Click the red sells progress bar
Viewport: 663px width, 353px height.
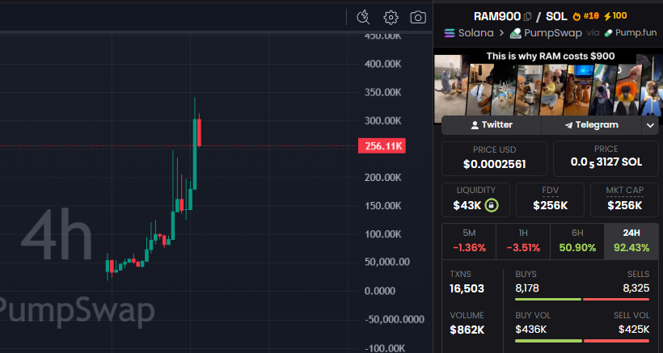coord(616,300)
